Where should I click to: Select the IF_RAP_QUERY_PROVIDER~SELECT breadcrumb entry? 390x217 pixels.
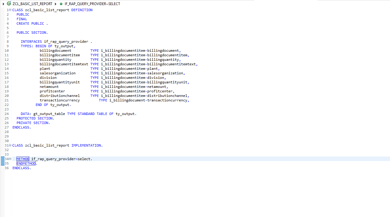92,4
